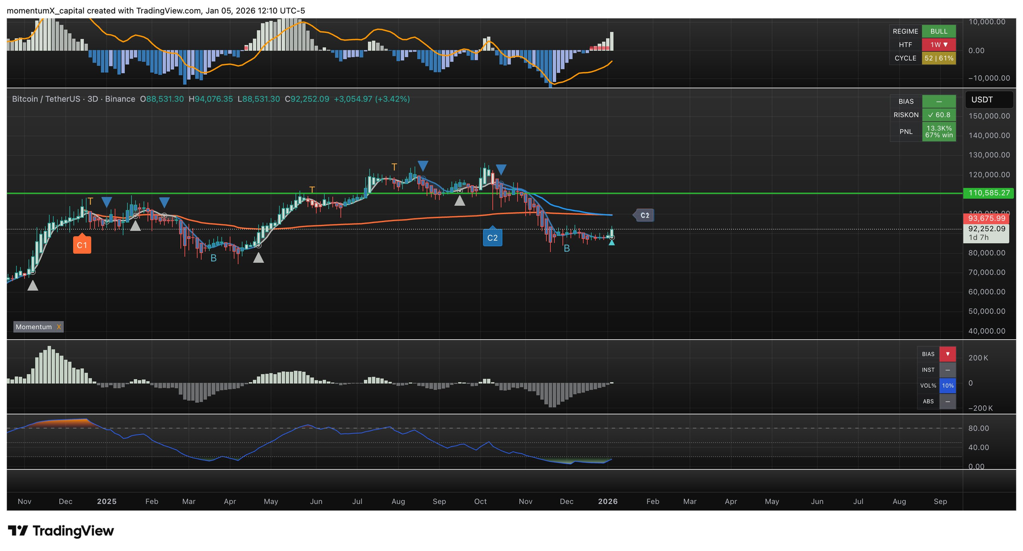1023x551 pixels.
Task: Click the Bitcoin / TetherUS symbol title
Action: coord(46,99)
